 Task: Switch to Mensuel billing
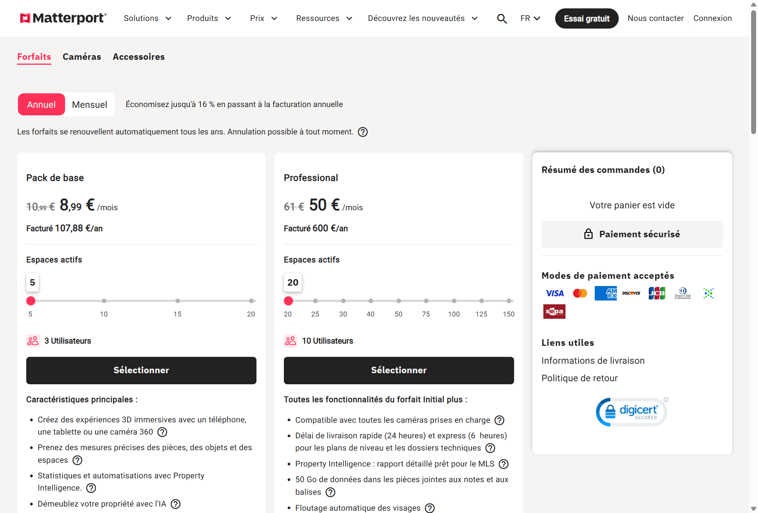[x=89, y=104]
